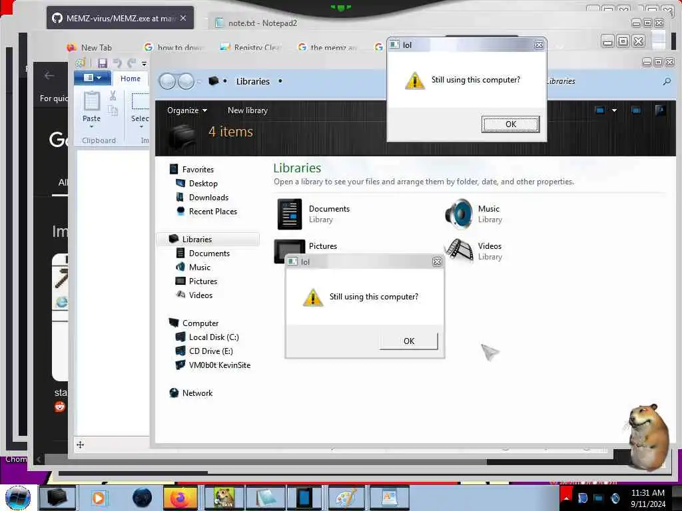Open the Customize Quick Access Toolbar arrow
Viewport: 682px width, 511px height.
click(144, 64)
